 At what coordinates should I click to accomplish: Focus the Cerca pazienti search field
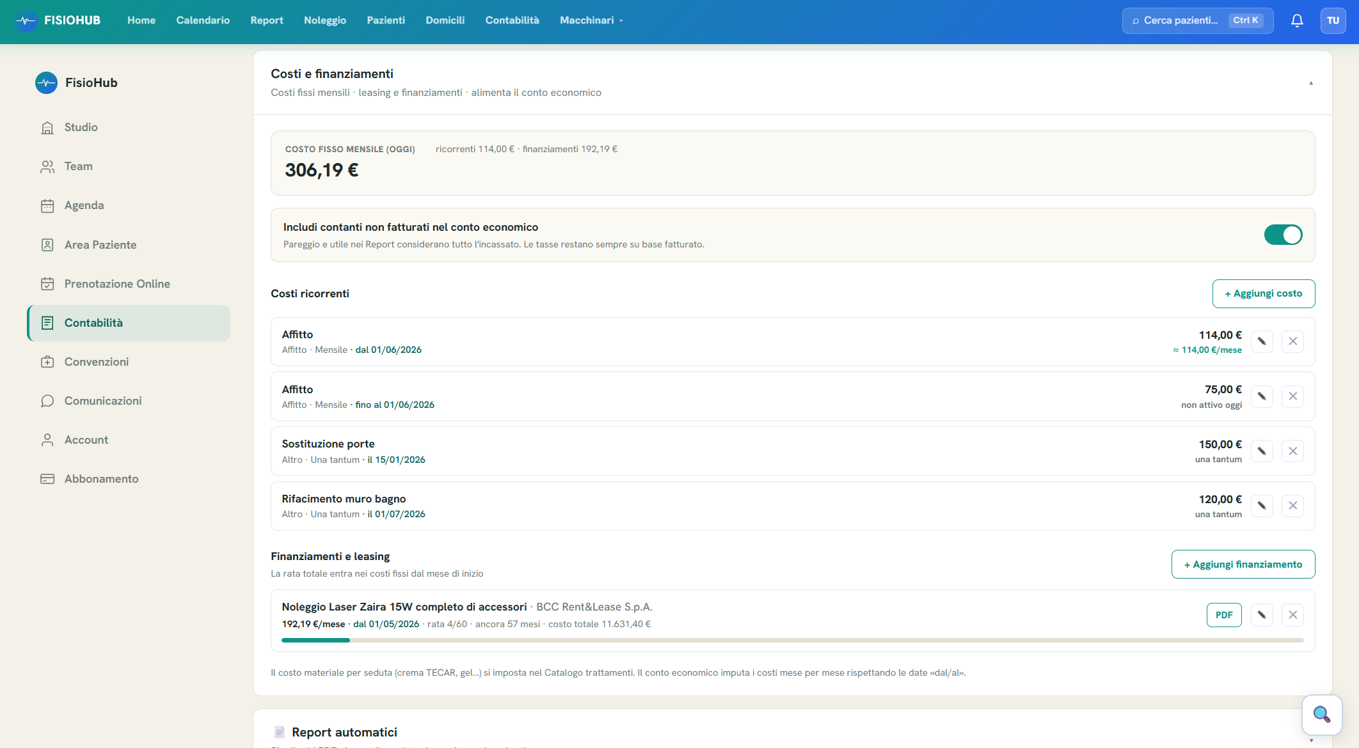[1198, 20]
